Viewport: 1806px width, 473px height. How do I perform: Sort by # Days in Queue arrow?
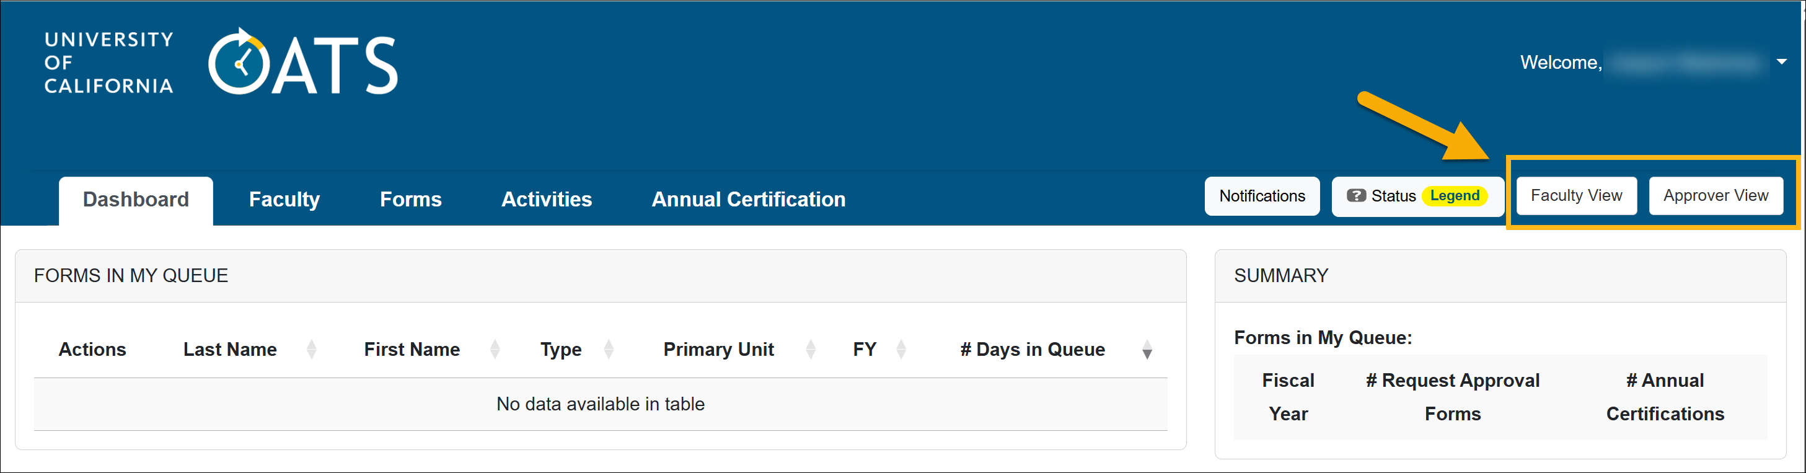[x=1147, y=349]
